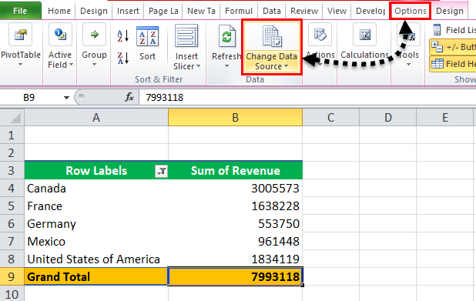Screen dimensions: 476x301
Task: Select column B header
Action: [x=235, y=118]
